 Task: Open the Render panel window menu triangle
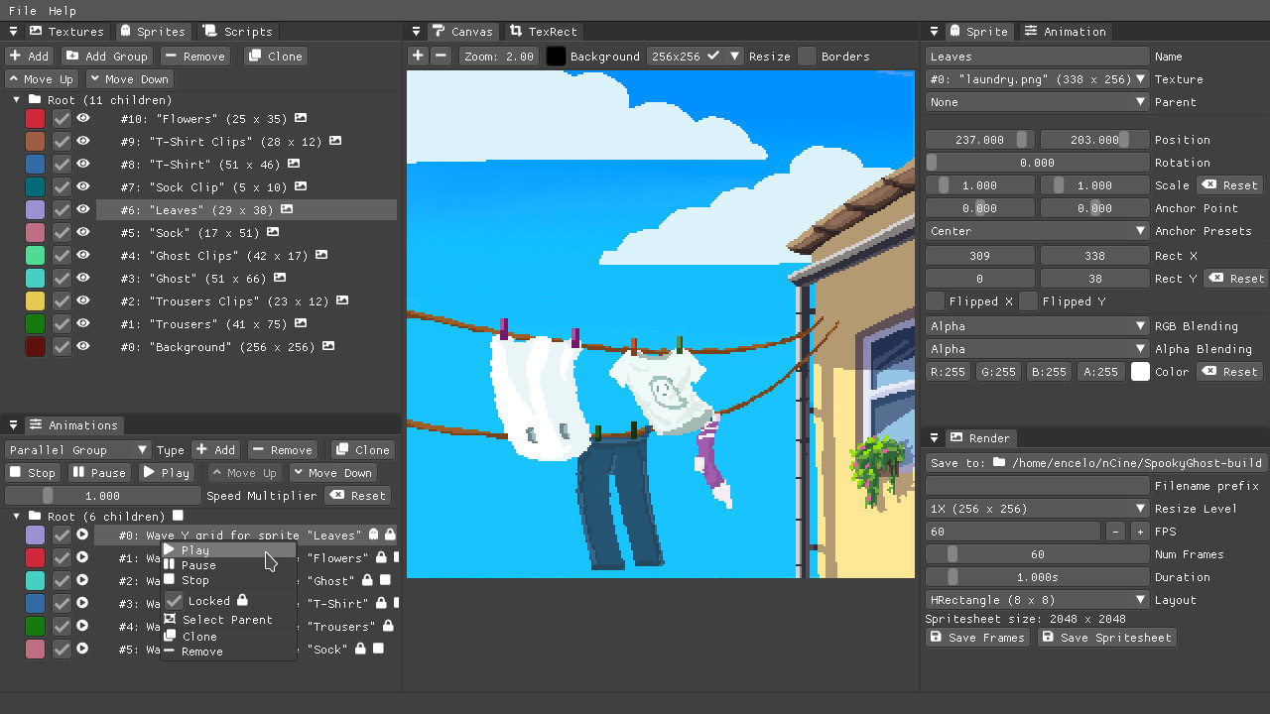[x=934, y=438]
